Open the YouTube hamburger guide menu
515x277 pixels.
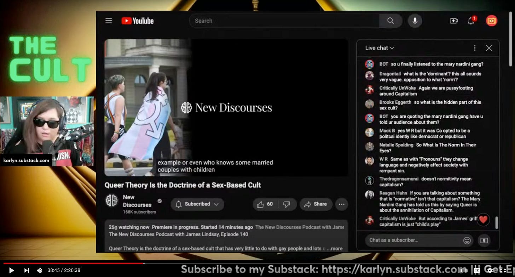109,21
